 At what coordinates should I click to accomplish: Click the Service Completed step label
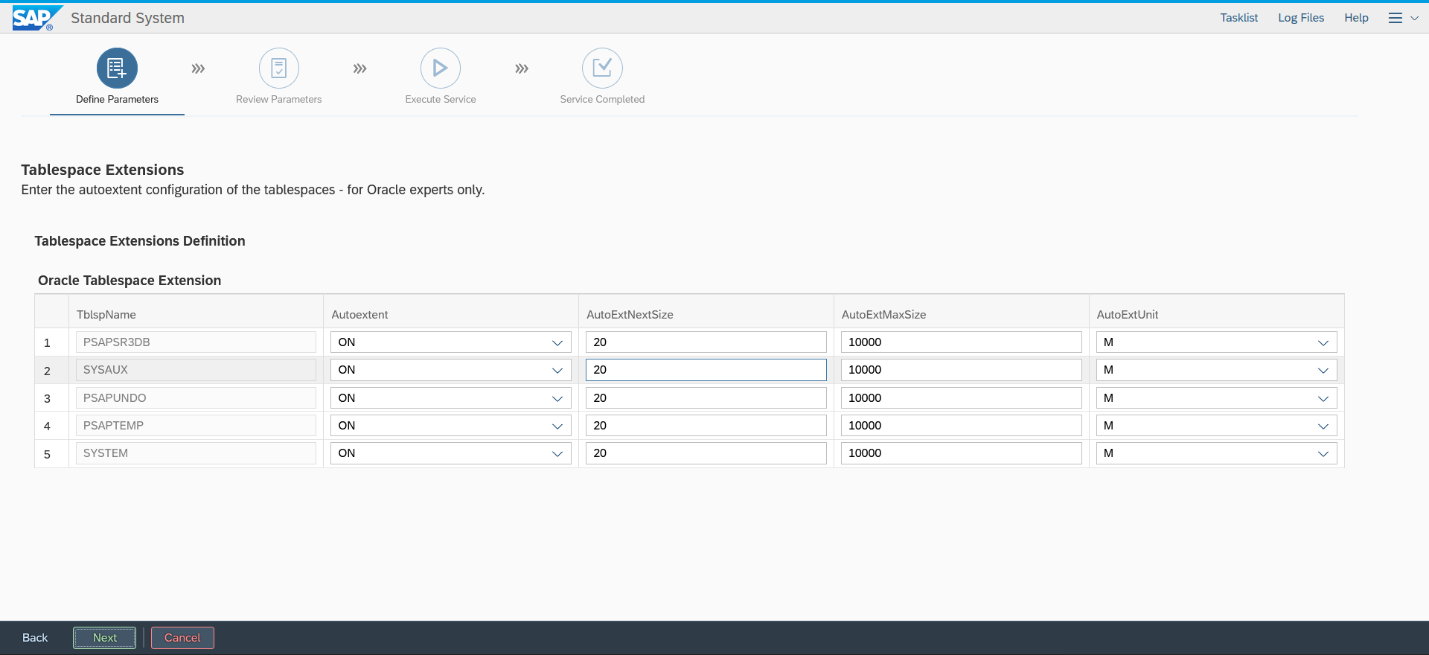click(x=602, y=99)
